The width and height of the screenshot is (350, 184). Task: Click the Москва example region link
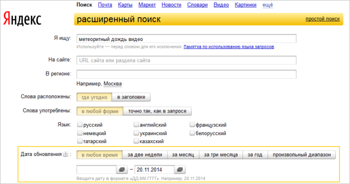point(112,83)
